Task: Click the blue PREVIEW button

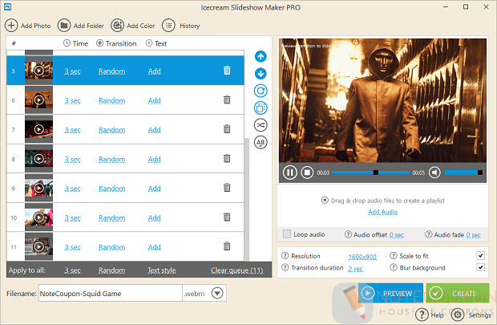Action: click(390, 293)
